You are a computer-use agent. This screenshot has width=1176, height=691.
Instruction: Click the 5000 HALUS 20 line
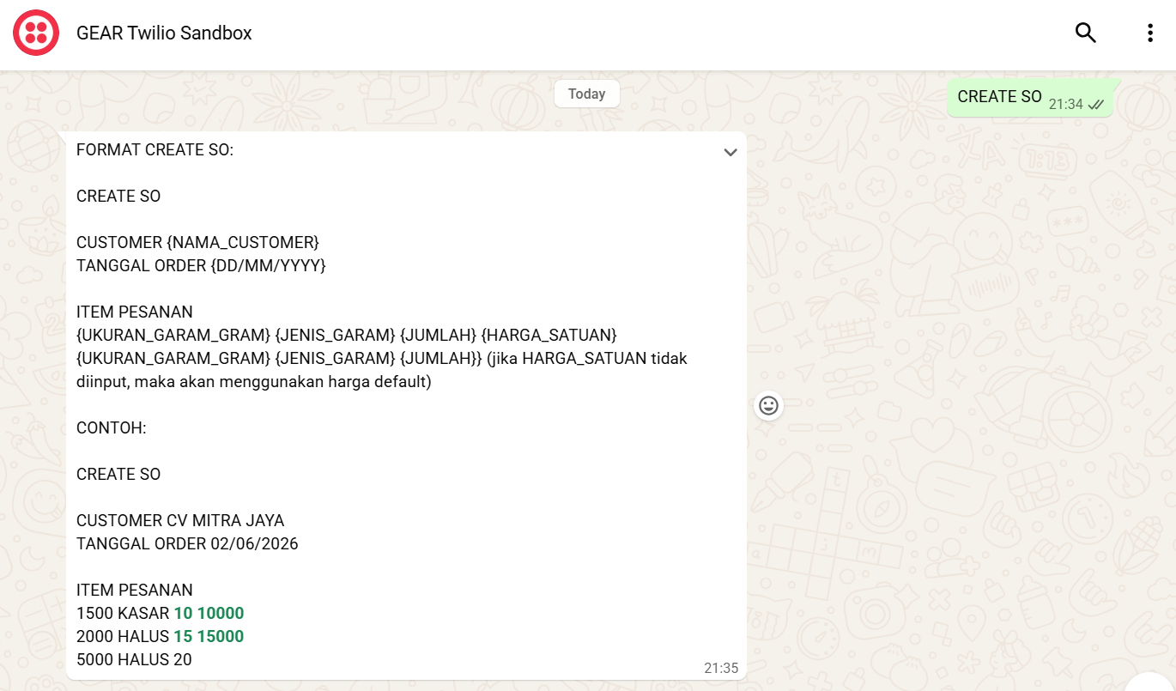click(134, 659)
